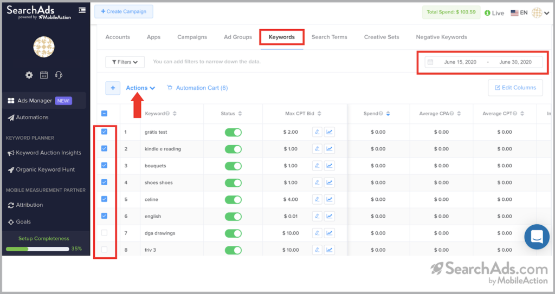The width and height of the screenshot is (555, 294).
Task: Sort by Average CPA column arrows
Action: click(459, 114)
